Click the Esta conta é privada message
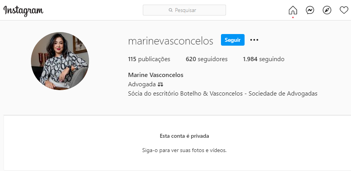This screenshot has width=351, height=171. tap(185, 136)
